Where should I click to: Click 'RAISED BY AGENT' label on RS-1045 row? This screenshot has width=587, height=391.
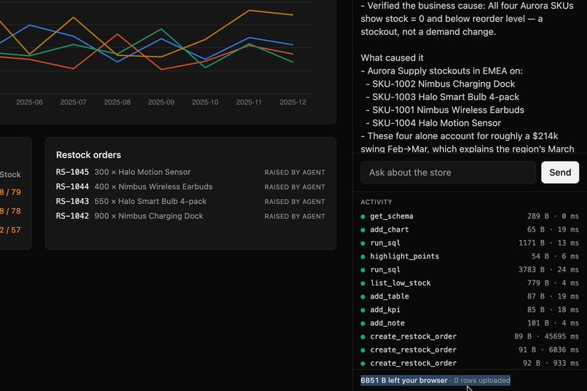(x=295, y=173)
